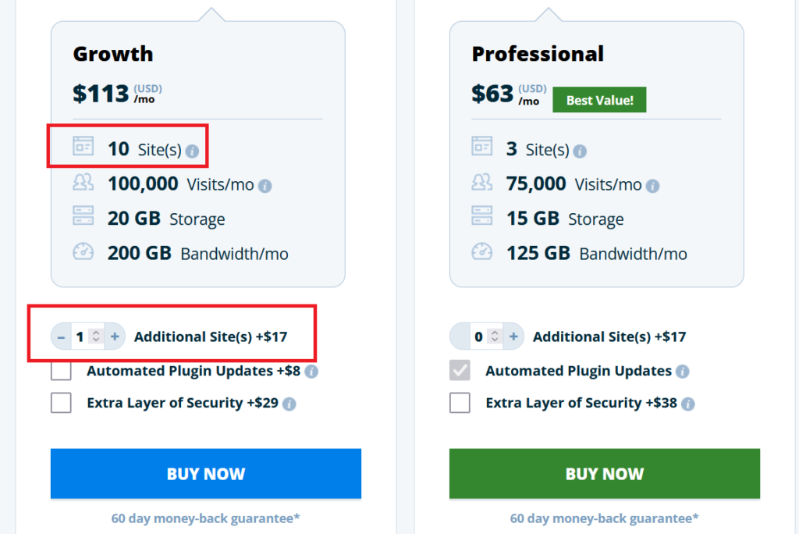Toggle Professional Automated Plugin Updates checkbox
This screenshot has width=799, height=534.
[x=460, y=371]
